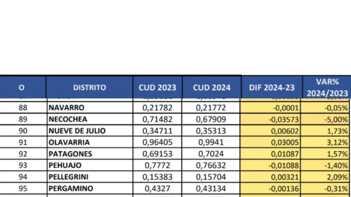Select row number 89 cell
The image size is (351, 197).
click(23, 119)
